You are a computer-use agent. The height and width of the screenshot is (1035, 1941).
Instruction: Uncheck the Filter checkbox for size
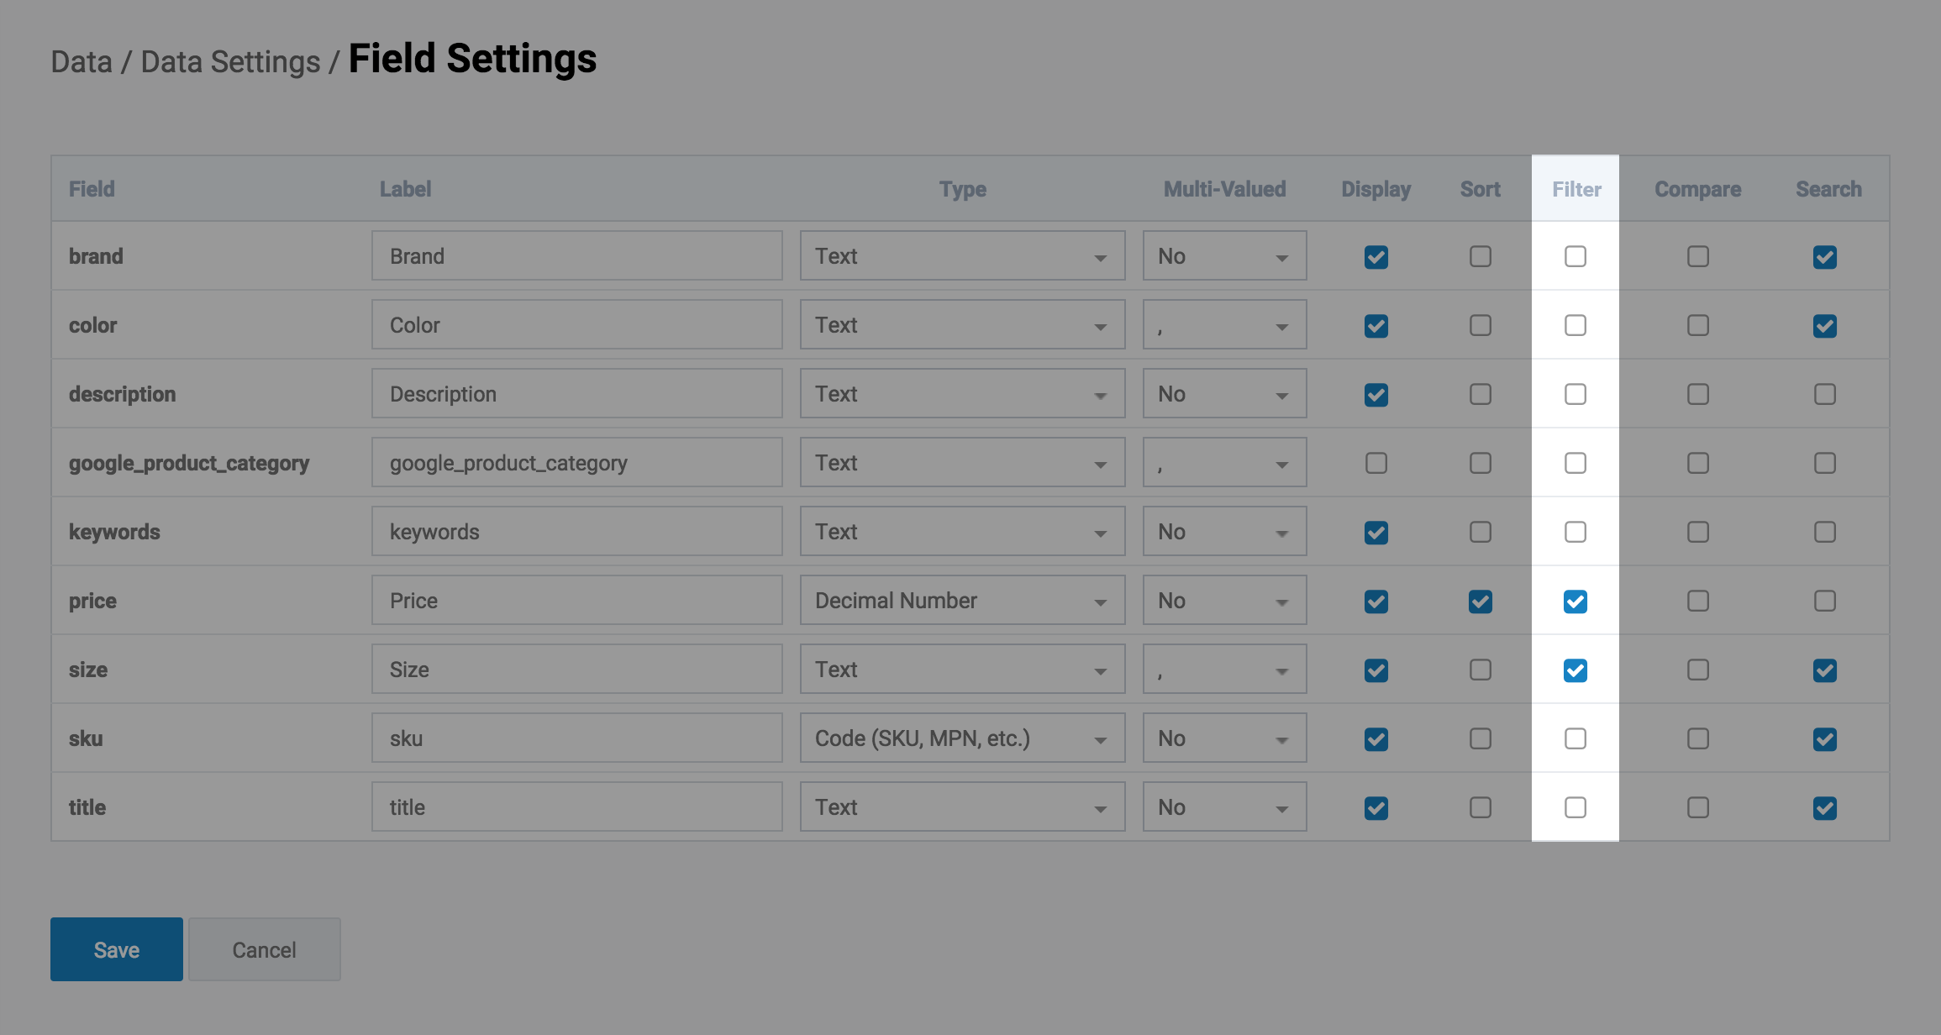coord(1575,670)
